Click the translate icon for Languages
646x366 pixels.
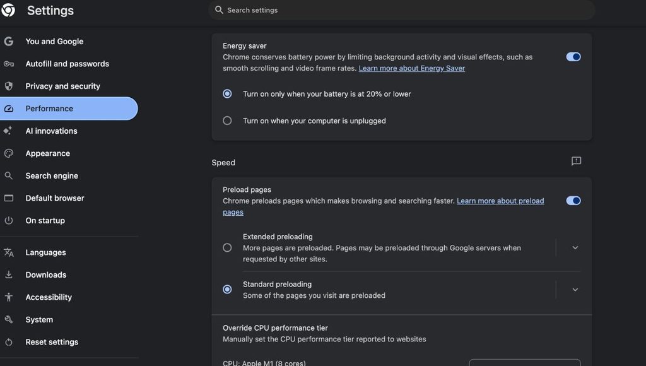tap(9, 252)
